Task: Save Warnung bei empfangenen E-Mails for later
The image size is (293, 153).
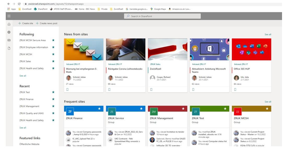Action: 67,90
